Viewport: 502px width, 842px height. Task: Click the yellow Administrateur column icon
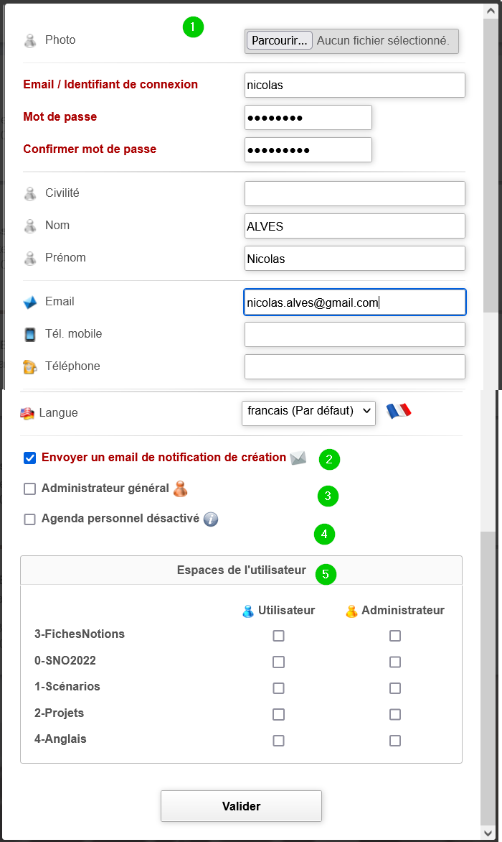351,611
